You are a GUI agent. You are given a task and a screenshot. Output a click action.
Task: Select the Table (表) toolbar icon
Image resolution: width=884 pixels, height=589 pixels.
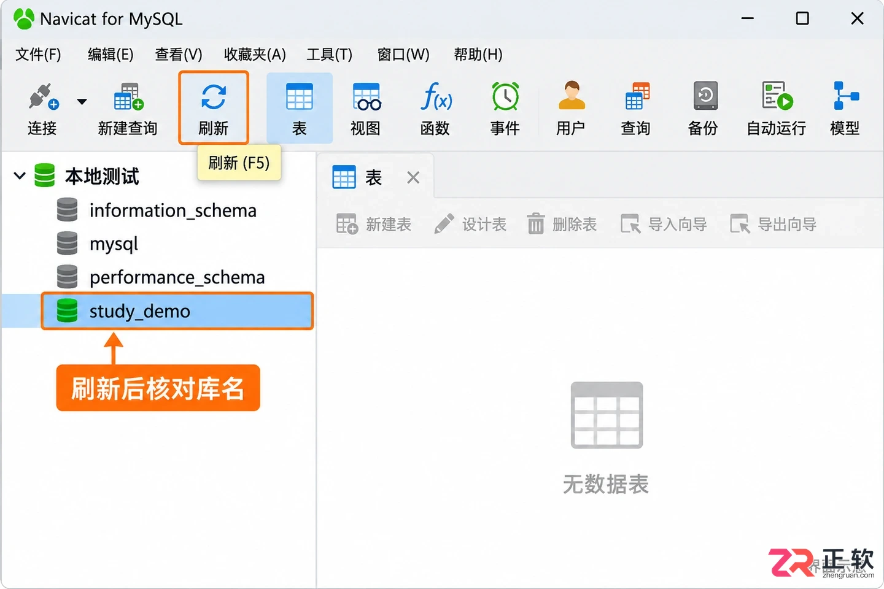300,97
